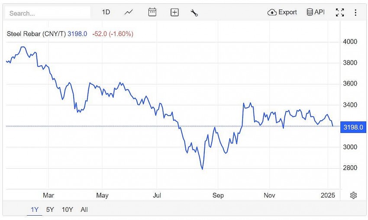
Task: Open the calendar date range picker
Action: pyautogui.click(x=152, y=13)
